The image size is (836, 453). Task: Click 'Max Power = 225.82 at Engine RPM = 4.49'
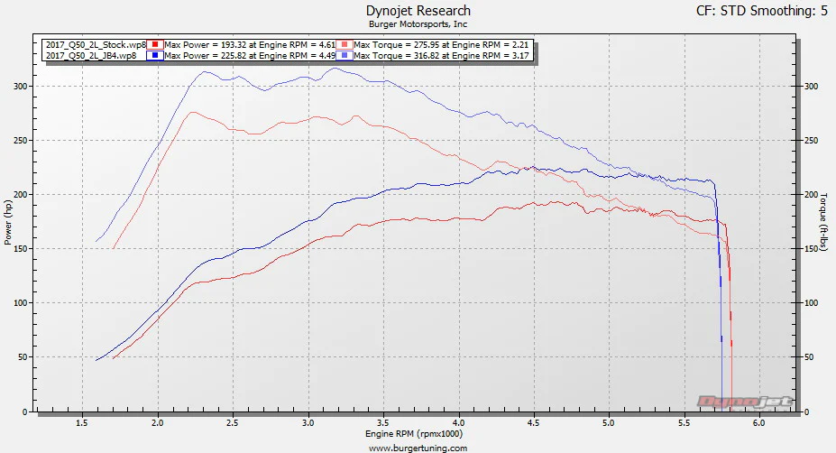250,55
